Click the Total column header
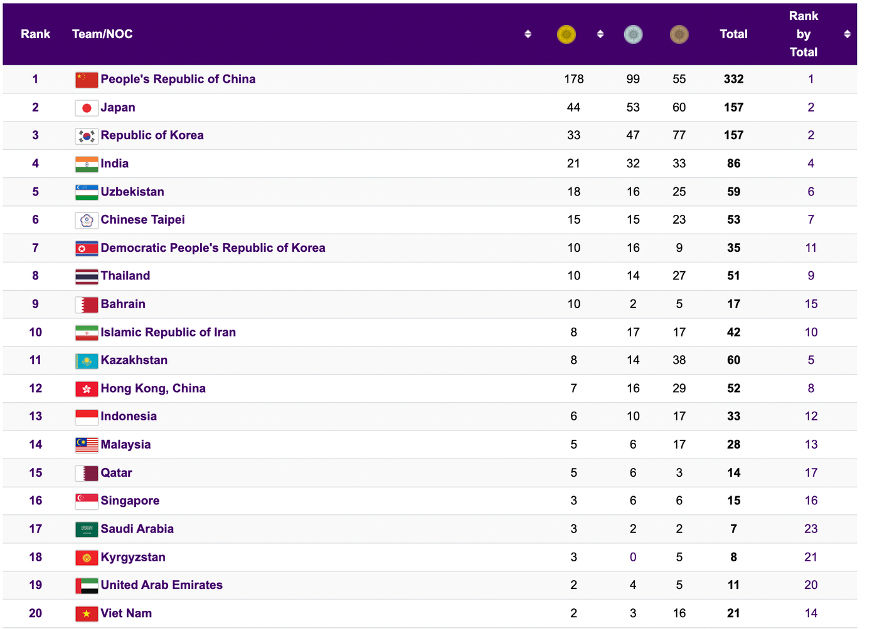The height and width of the screenshot is (629, 872). (x=733, y=34)
